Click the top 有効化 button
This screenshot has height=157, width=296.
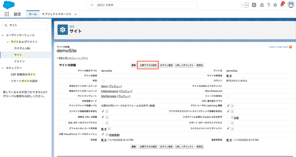click(x=199, y=65)
